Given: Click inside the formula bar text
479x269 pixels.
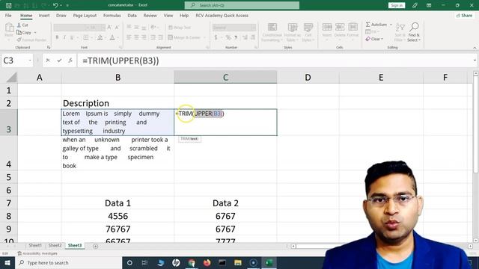Looking at the screenshot, I should click(x=120, y=61).
